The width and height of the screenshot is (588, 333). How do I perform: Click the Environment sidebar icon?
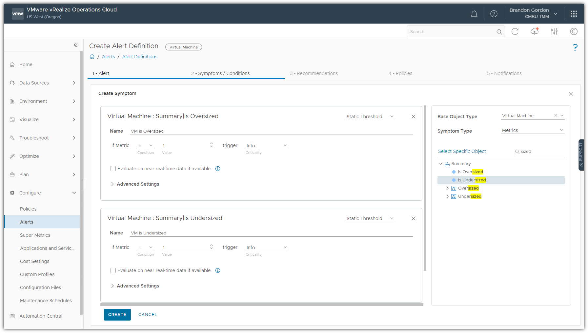12,101
